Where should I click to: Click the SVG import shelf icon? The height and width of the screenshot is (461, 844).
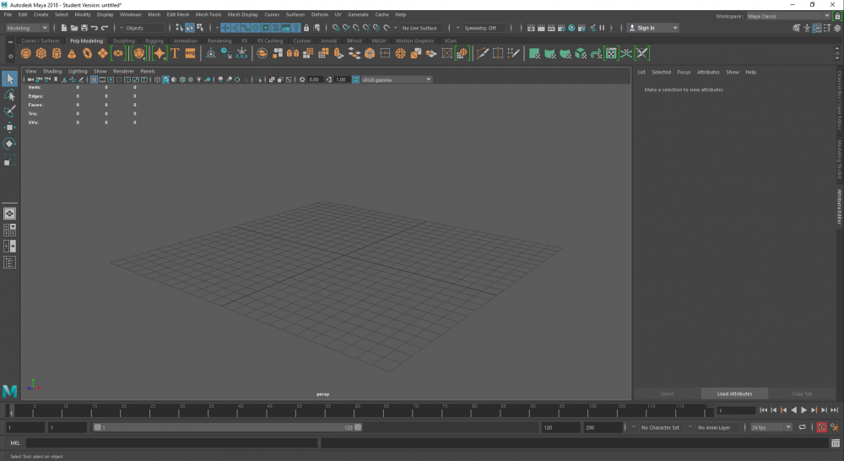[190, 53]
